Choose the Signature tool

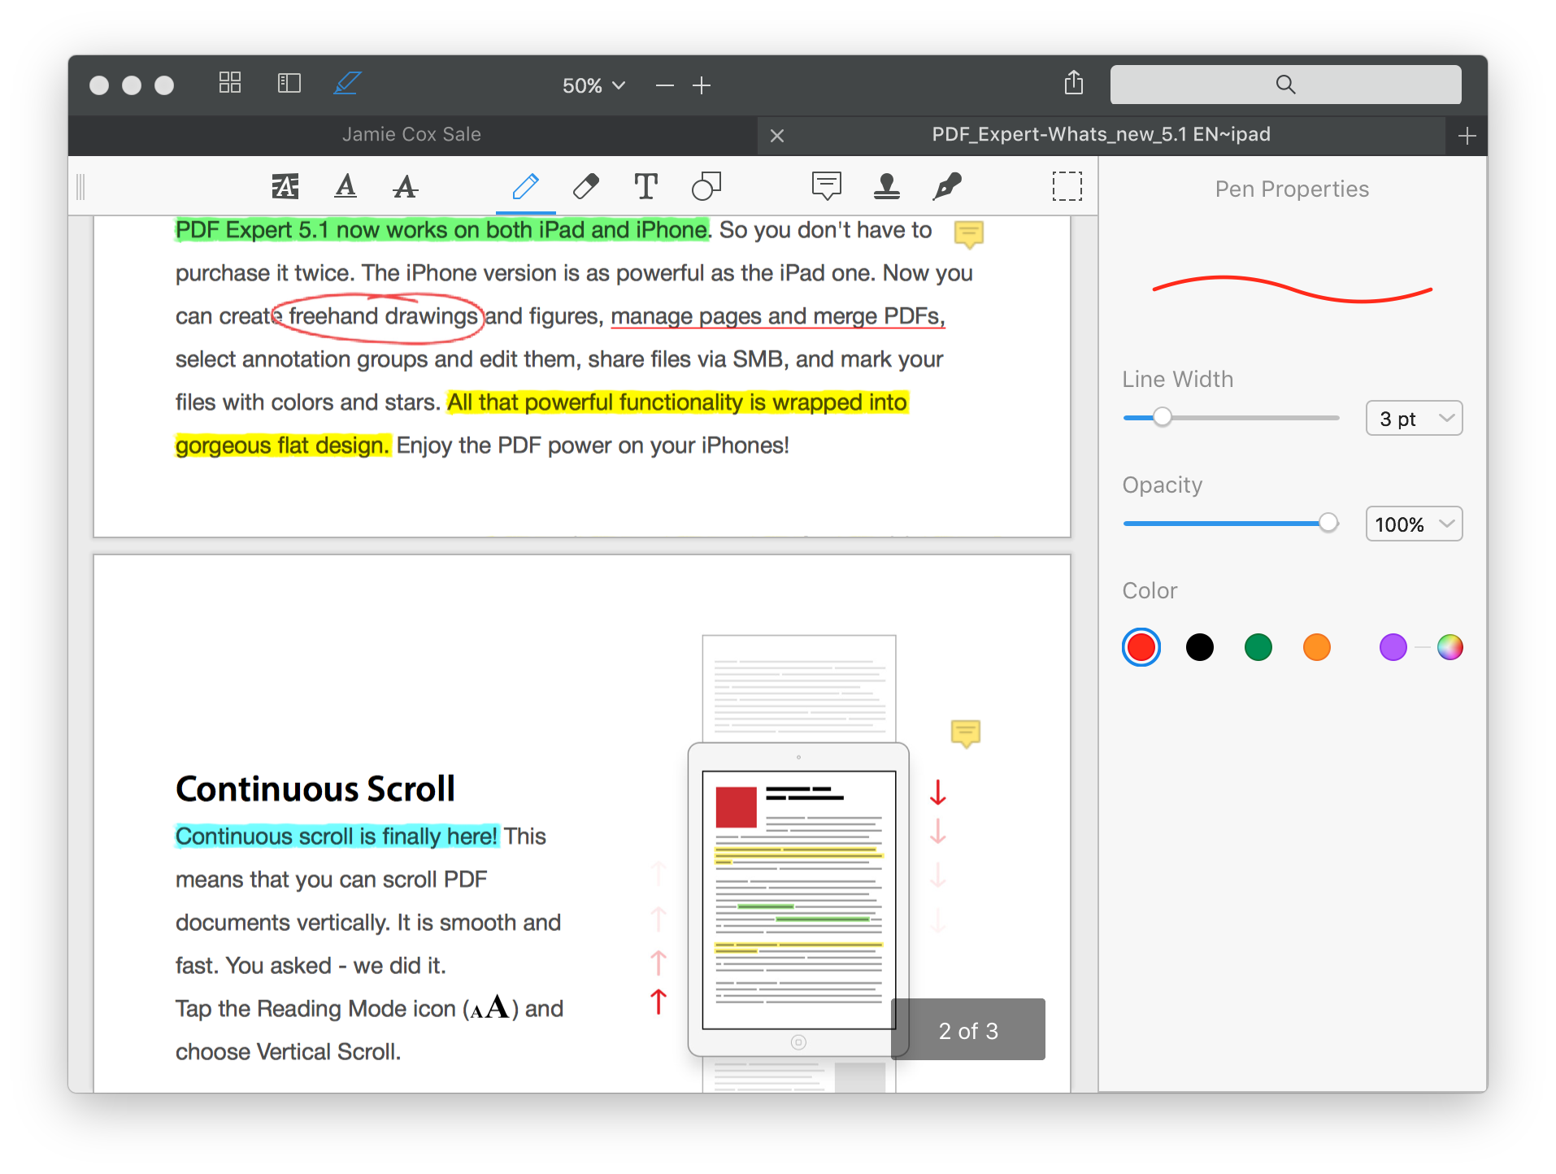click(947, 186)
